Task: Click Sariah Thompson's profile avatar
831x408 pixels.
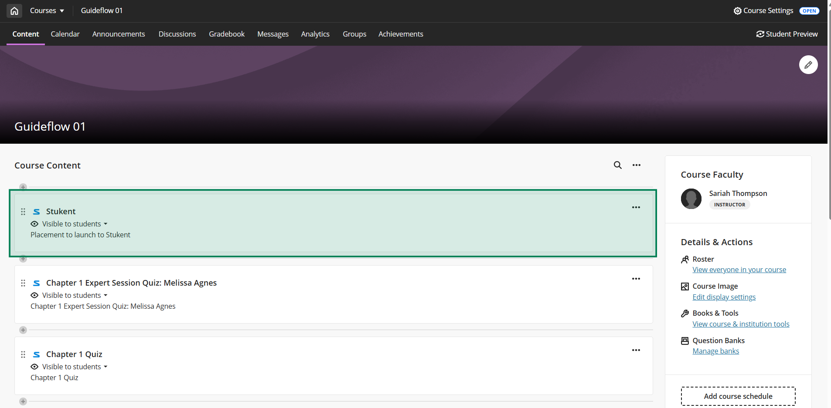Action: tap(691, 199)
